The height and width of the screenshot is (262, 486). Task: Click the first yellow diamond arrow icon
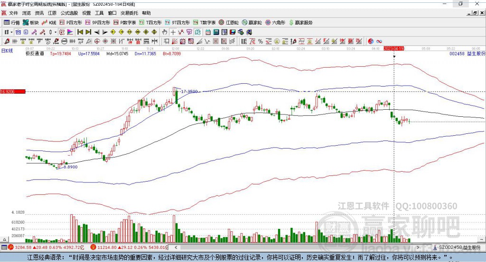coord(113,32)
